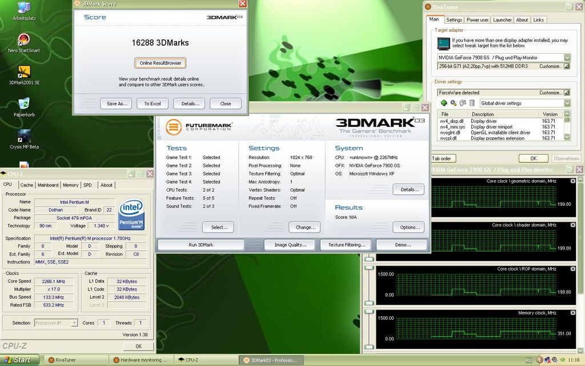Switch to the Power user tab in RivaTuner
Screen dimensions: 585x366
pos(477,20)
